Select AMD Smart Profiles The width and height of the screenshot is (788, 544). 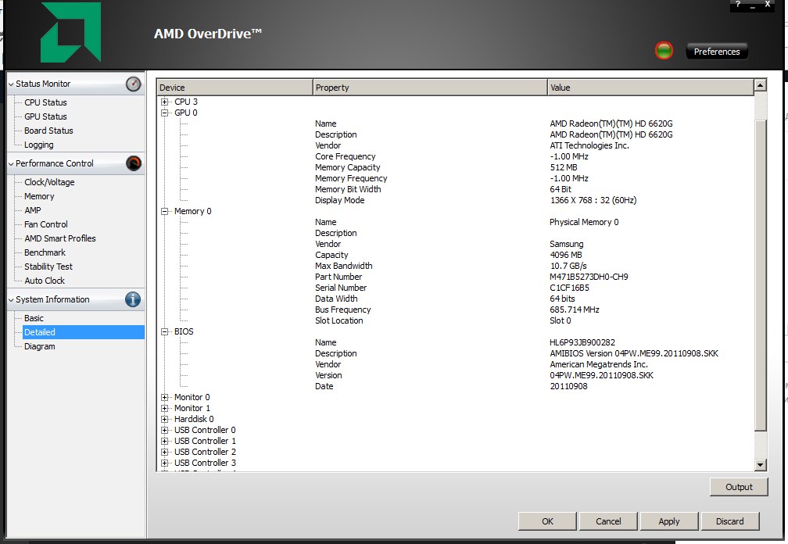(x=59, y=238)
